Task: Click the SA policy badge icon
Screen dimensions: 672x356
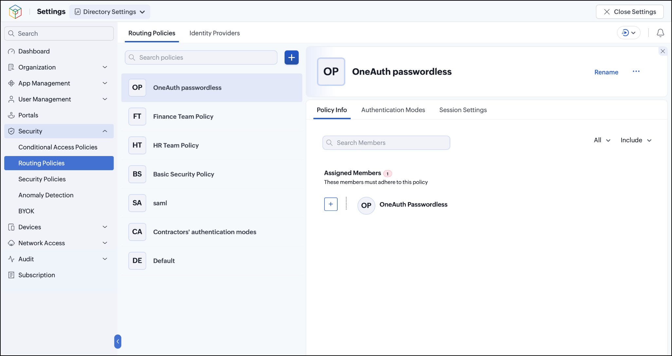Action: (137, 203)
